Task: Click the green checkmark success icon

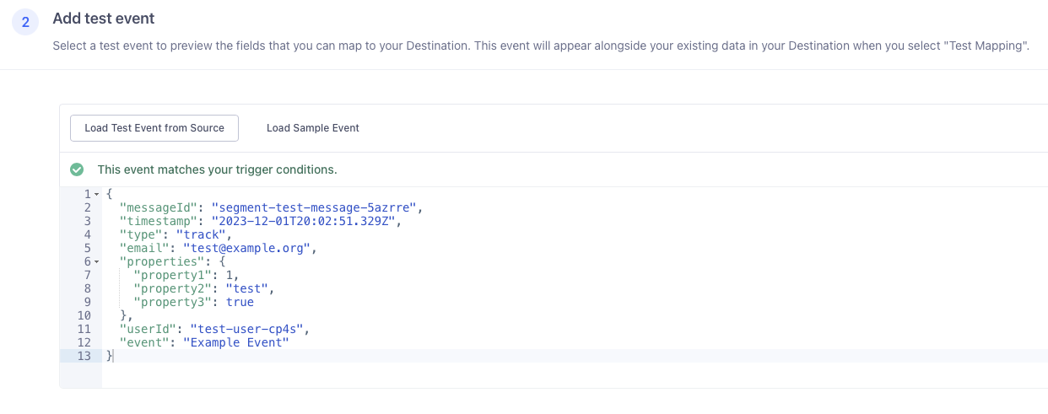Action: click(77, 169)
